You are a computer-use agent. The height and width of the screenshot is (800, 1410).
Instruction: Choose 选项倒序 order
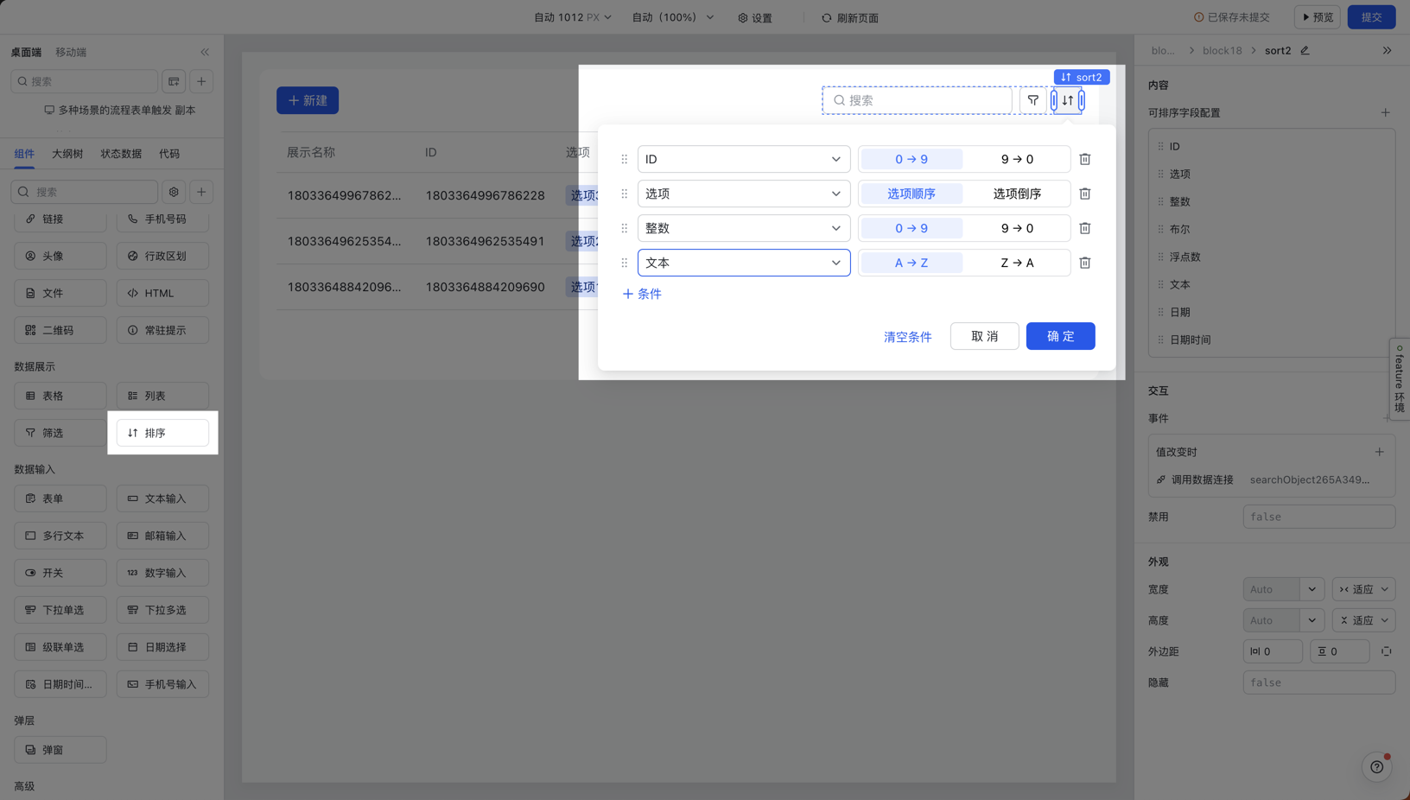pyautogui.click(x=1017, y=194)
